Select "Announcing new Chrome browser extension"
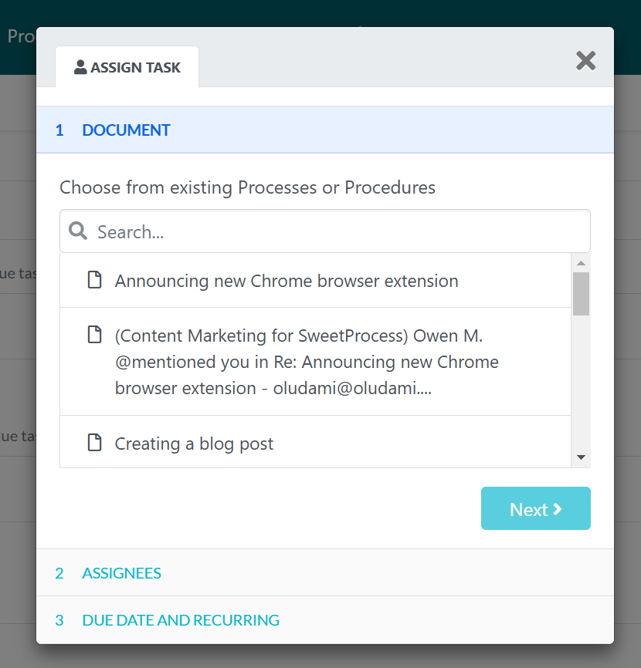The width and height of the screenshot is (641, 668). coord(287,280)
